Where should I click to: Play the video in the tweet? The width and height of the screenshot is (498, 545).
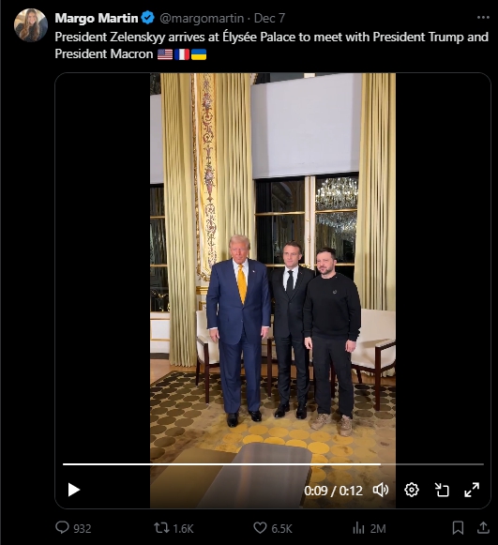pyautogui.click(x=74, y=490)
